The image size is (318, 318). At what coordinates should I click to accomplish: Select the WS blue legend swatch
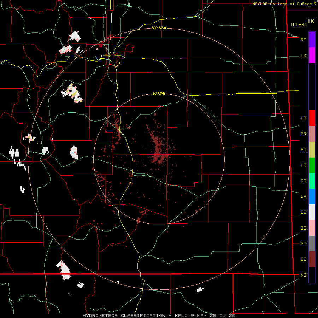tap(312, 196)
